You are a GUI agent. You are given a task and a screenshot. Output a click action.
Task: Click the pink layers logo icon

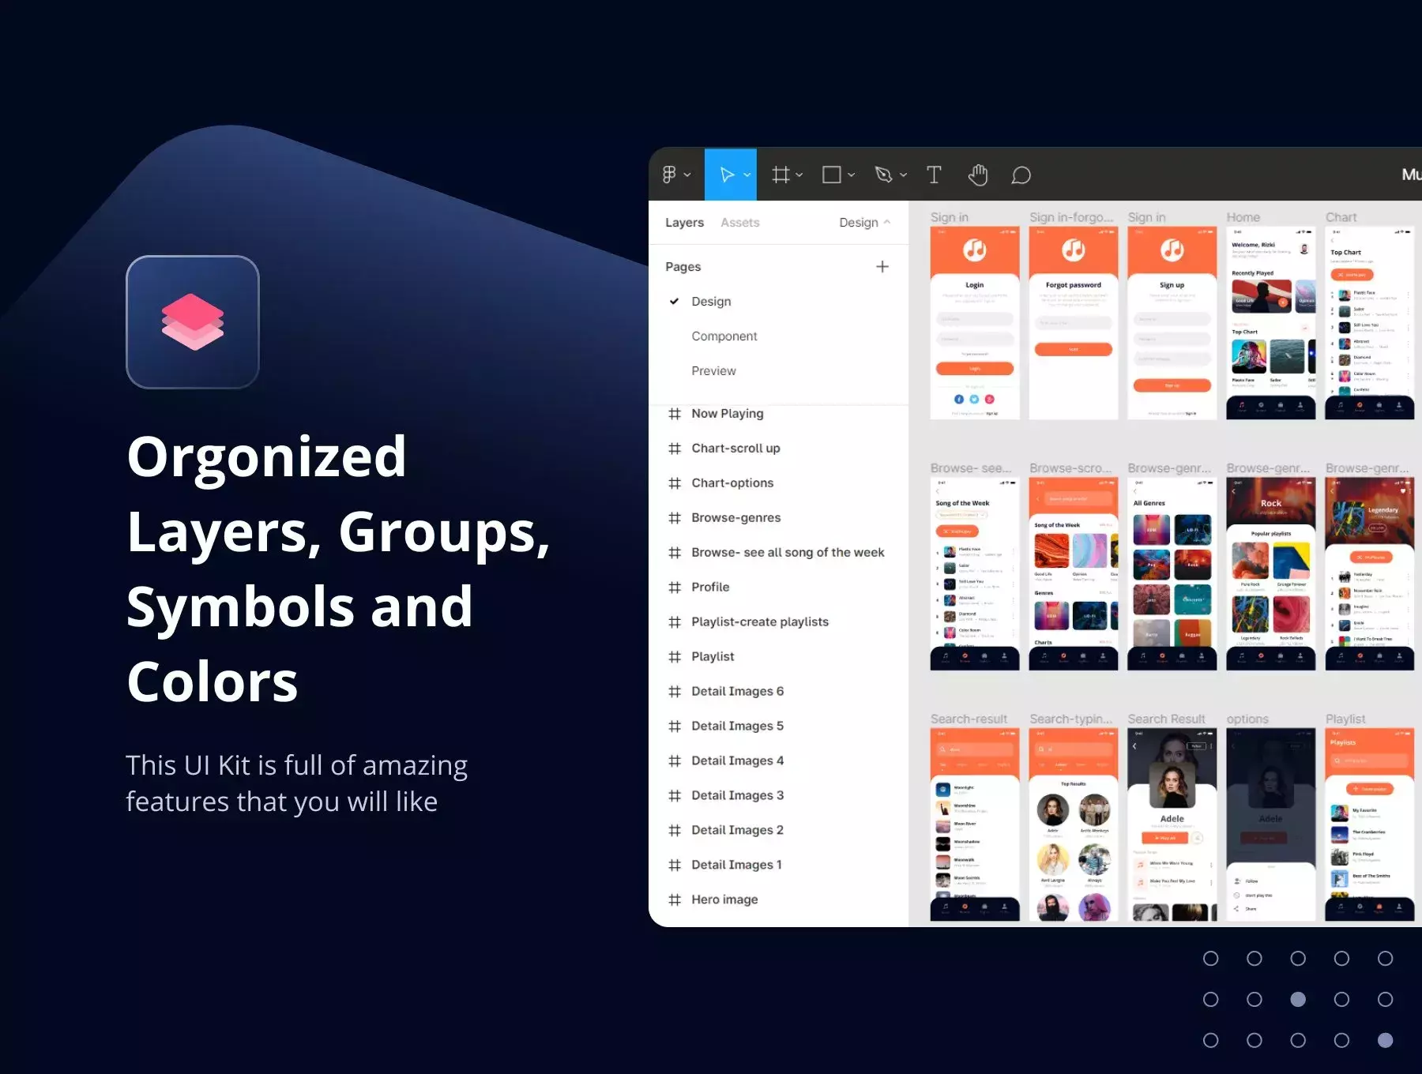(193, 322)
